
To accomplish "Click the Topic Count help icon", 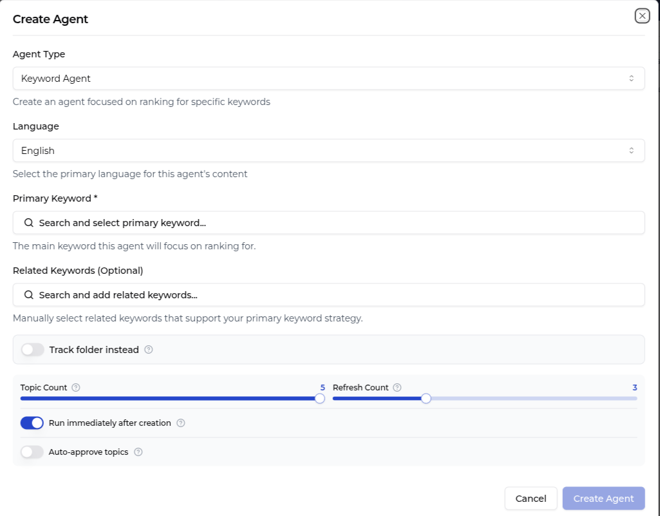I will tap(76, 388).
